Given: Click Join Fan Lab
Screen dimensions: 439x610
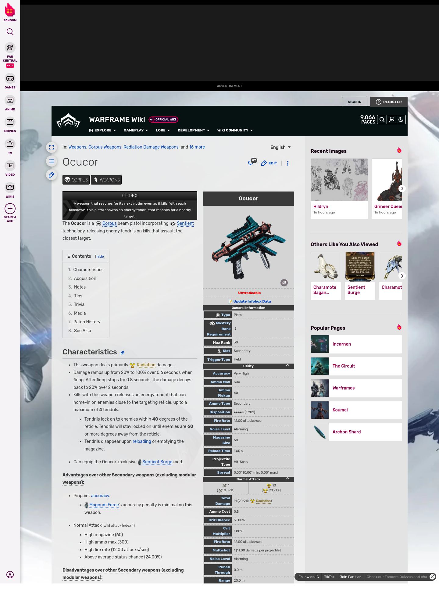Looking at the screenshot, I should 351,577.
